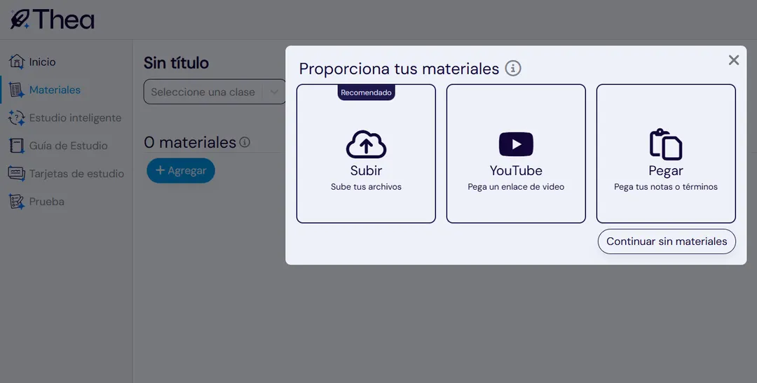Screen dimensions: 757x383
Task: Click the clipboard paste icon
Action: pos(666,144)
